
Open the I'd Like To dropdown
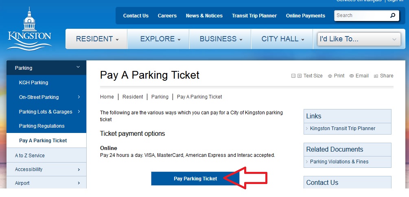tap(359, 39)
